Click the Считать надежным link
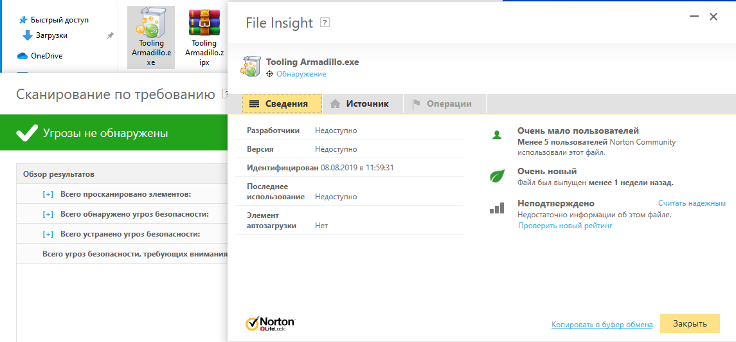Image resolution: width=736 pixels, height=342 pixels. coord(692,204)
